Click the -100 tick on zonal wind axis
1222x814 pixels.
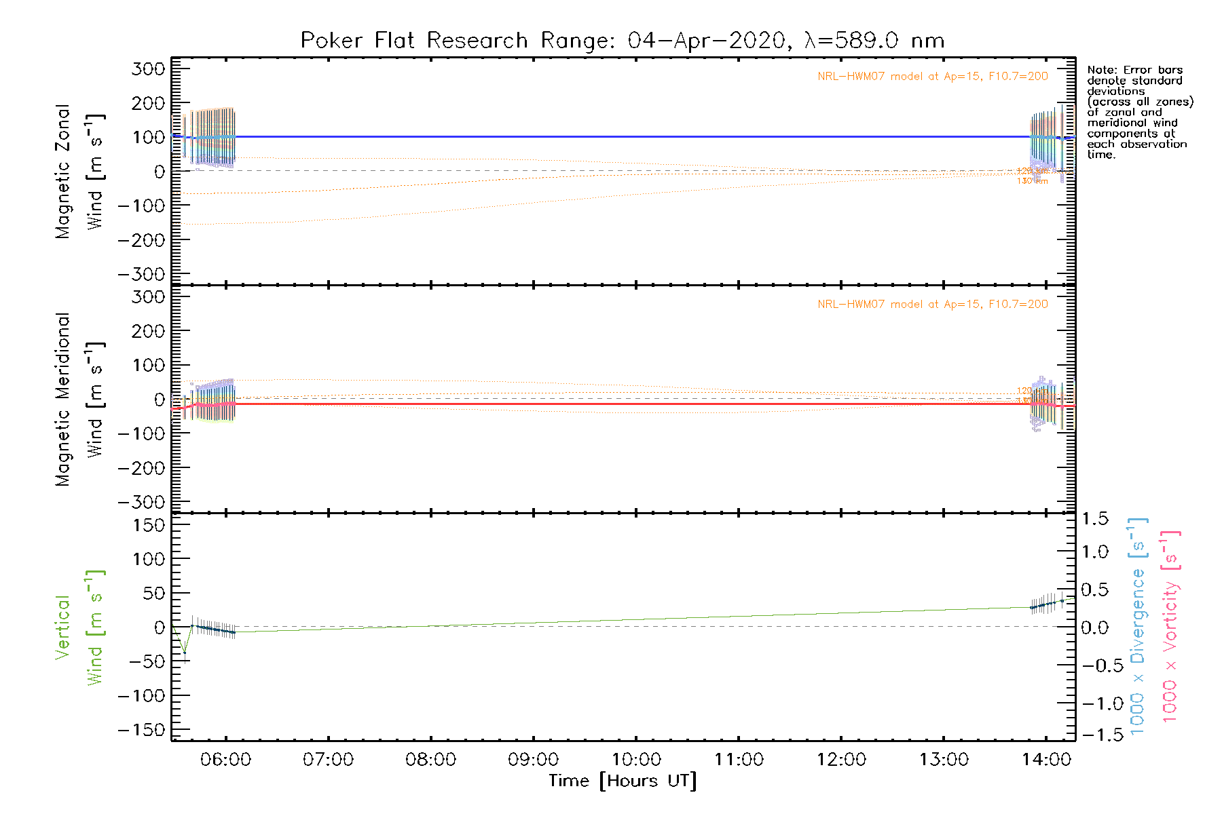[141, 206]
